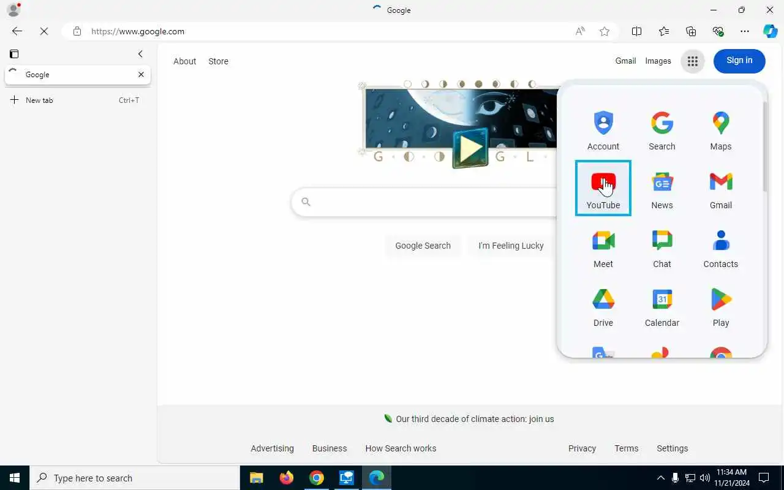Screen dimensions: 784x490
Task: Open the Business footer link
Action: (330, 448)
